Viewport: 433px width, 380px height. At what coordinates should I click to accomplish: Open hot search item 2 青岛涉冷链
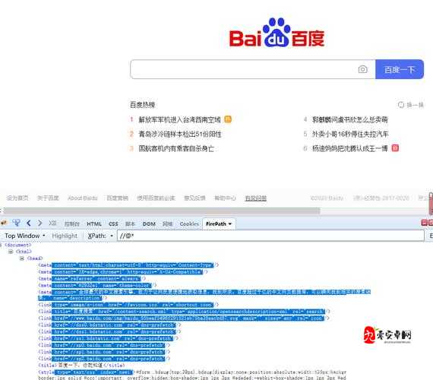(x=180, y=134)
